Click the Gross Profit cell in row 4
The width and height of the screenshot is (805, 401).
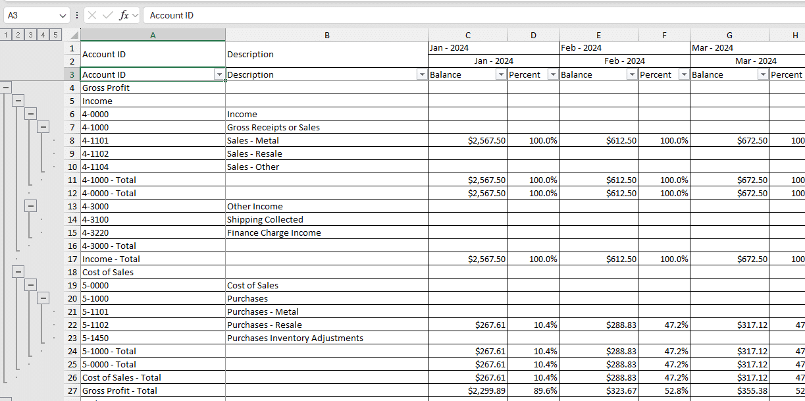point(153,88)
